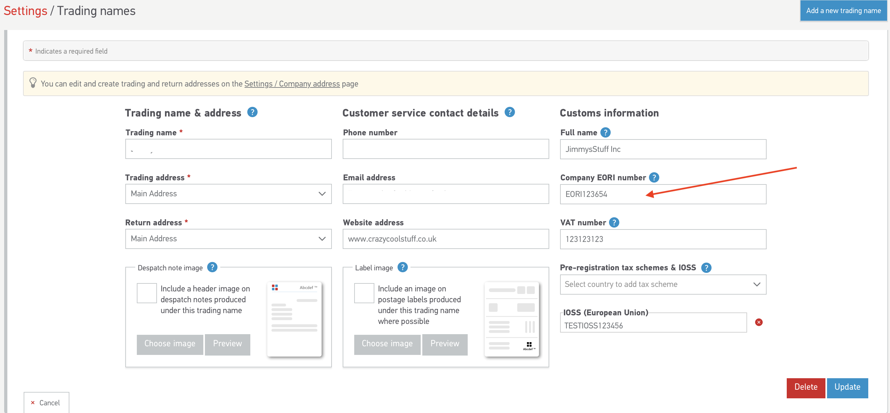
Task: Open the VAT number help tooltip
Action: 614,222
